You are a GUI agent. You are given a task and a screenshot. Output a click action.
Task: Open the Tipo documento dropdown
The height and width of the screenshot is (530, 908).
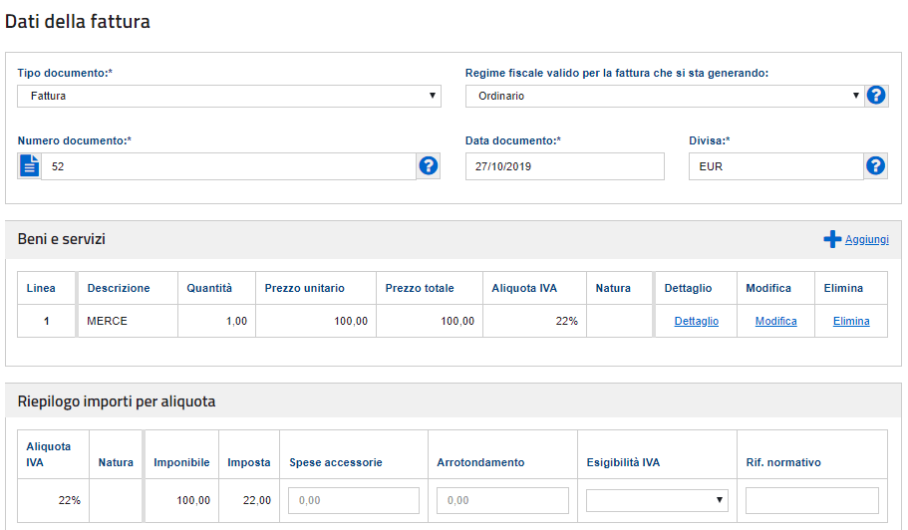(228, 96)
